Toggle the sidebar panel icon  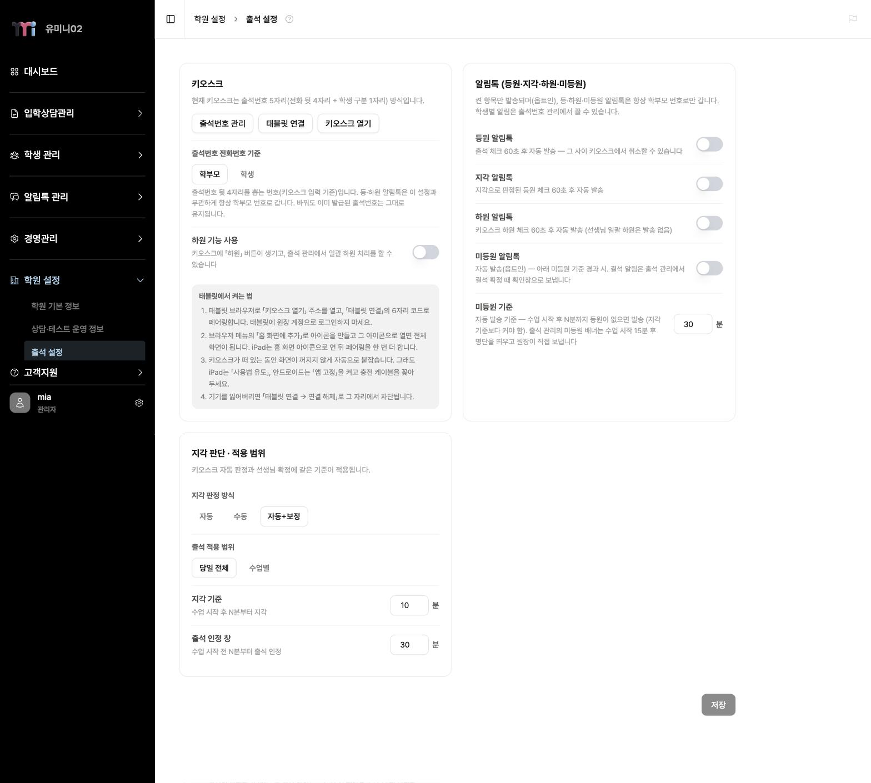(171, 19)
